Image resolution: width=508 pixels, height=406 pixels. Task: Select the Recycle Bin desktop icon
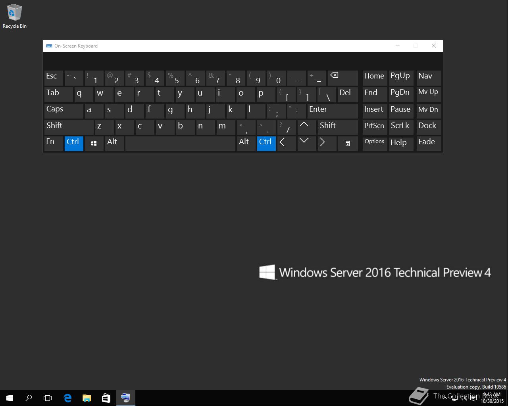(x=15, y=16)
